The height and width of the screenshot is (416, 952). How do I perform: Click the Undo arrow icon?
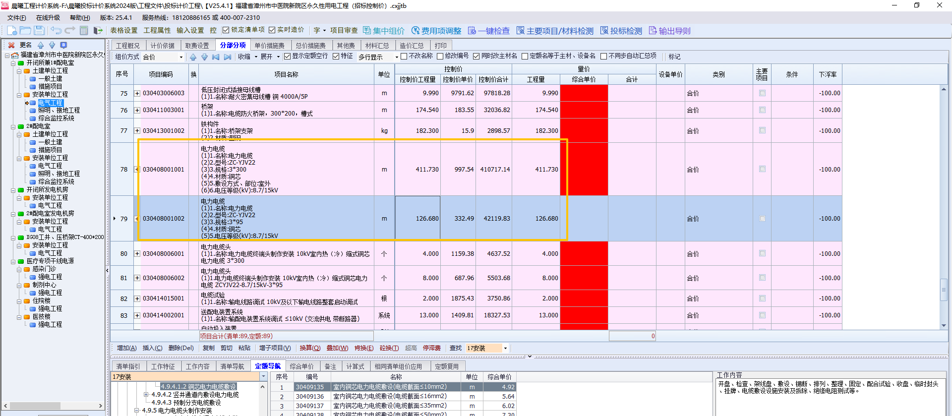(56, 31)
